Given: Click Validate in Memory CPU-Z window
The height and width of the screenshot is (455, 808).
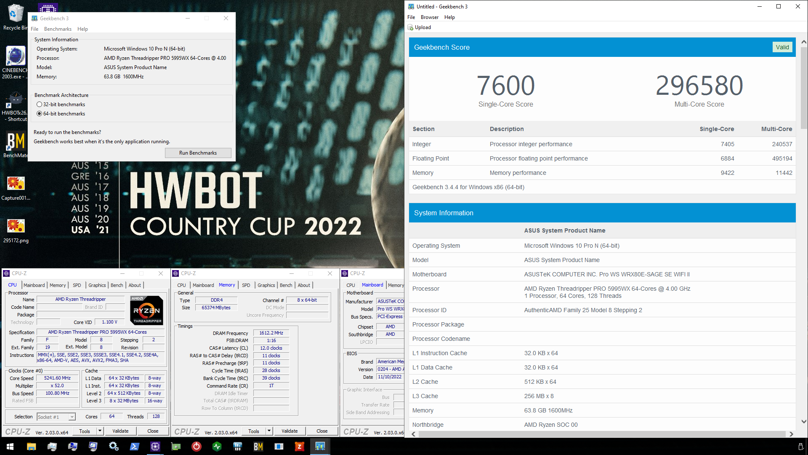Looking at the screenshot, I should (x=290, y=431).
